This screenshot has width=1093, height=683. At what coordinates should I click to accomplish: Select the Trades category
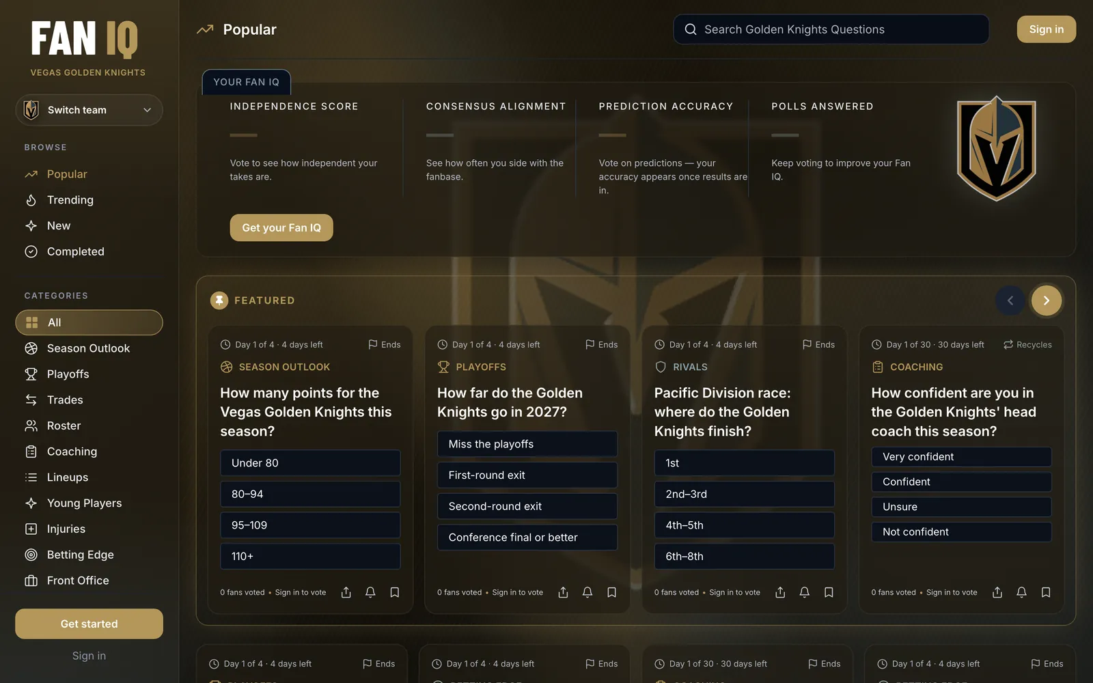[x=89, y=400]
